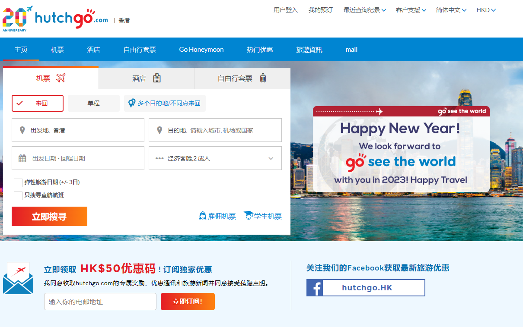The image size is (523, 327).
Task: Click the email address input field
Action: (x=100, y=302)
